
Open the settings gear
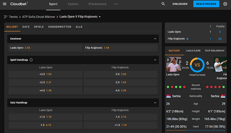click(x=225, y=4)
